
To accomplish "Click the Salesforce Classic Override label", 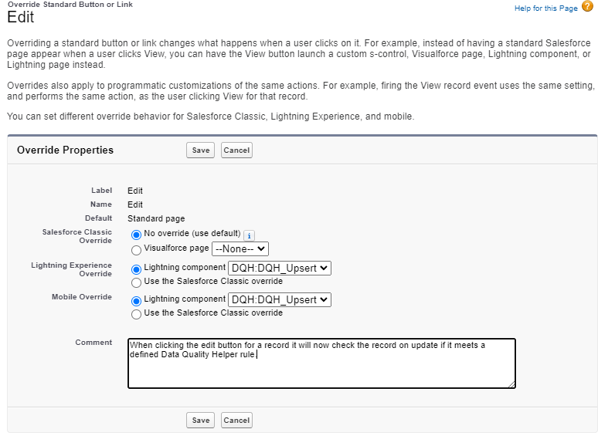I will [x=77, y=236].
